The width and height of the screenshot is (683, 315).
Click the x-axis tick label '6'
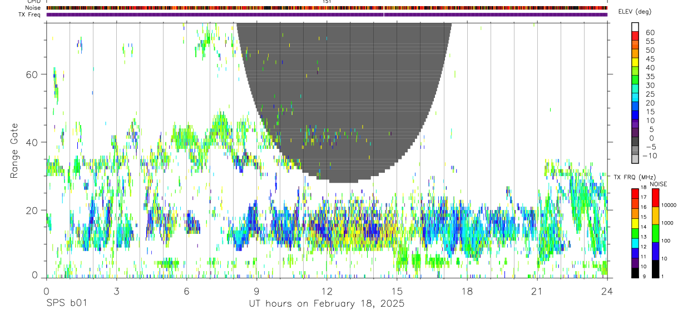click(x=186, y=291)
